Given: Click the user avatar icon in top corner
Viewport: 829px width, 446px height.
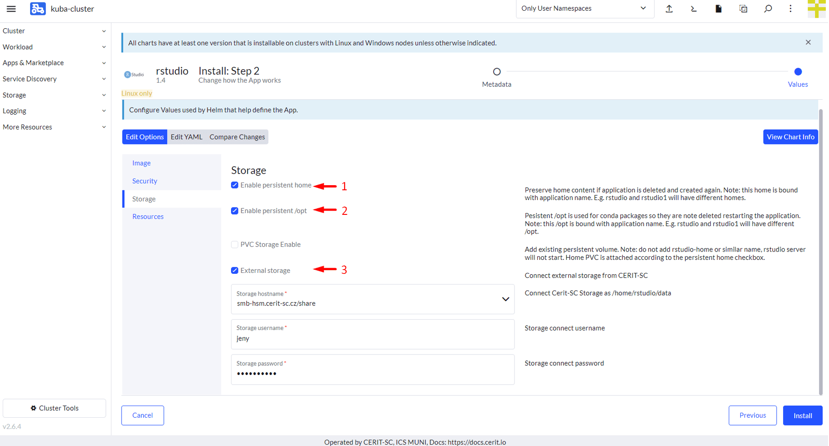Looking at the screenshot, I should click(817, 9).
